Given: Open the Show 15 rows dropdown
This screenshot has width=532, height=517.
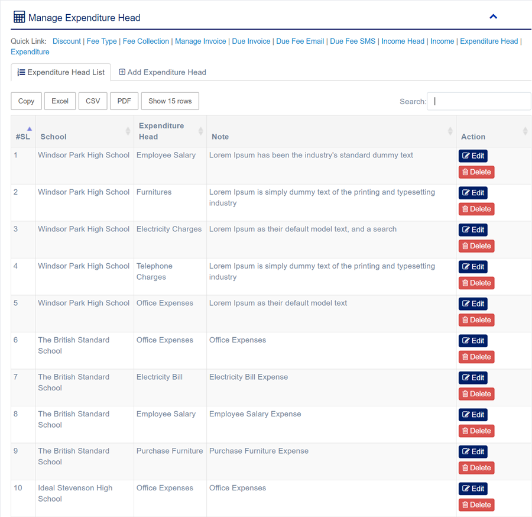Looking at the screenshot, I should pyautogui.click(x=170, y=101).
